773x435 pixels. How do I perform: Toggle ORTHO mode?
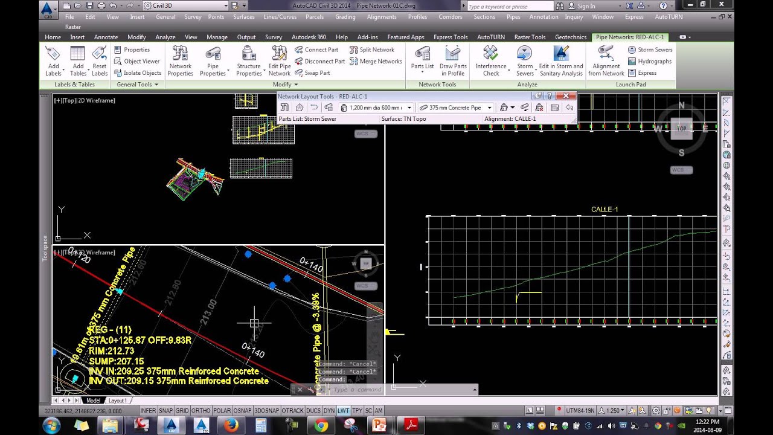(200, 410)
